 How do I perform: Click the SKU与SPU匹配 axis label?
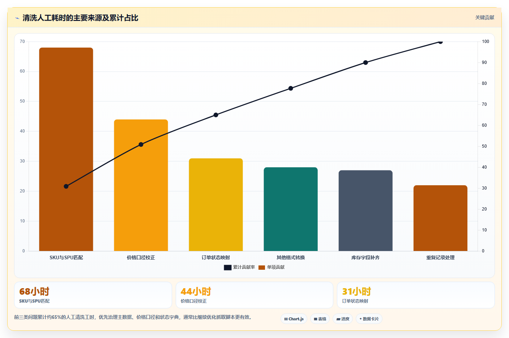66,257
